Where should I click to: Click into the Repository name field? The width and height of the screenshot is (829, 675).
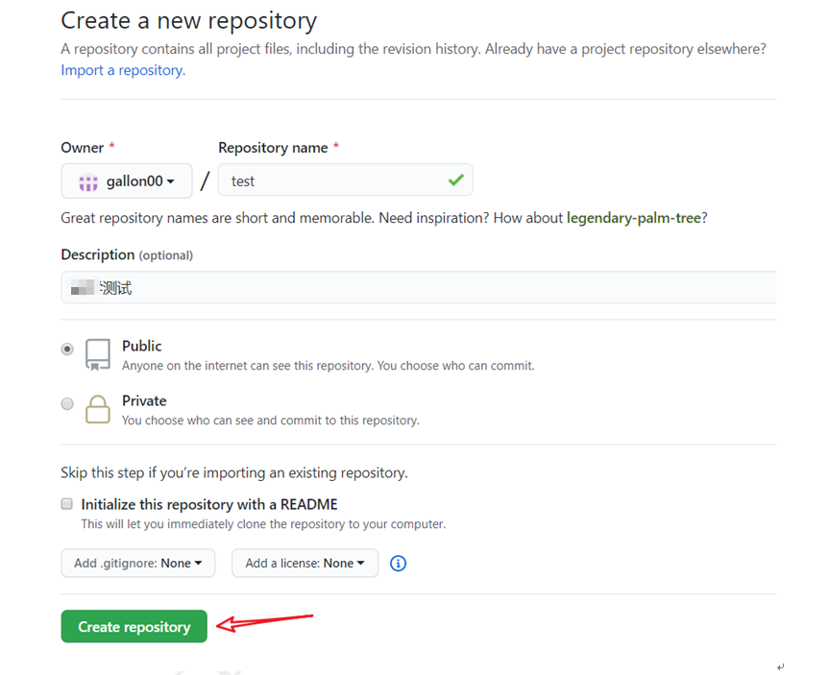click(x=331, y=181)
